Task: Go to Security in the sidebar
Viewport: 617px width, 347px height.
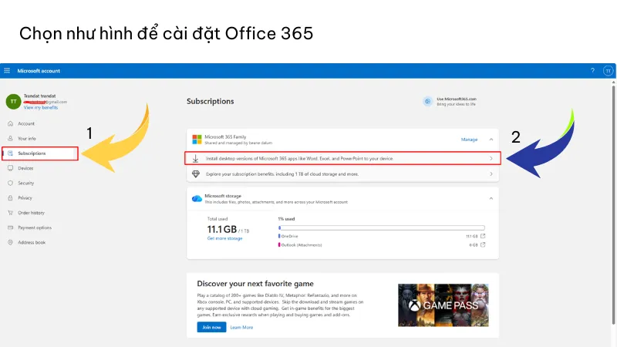Action: pyautogui.click(x=25, y=183)
